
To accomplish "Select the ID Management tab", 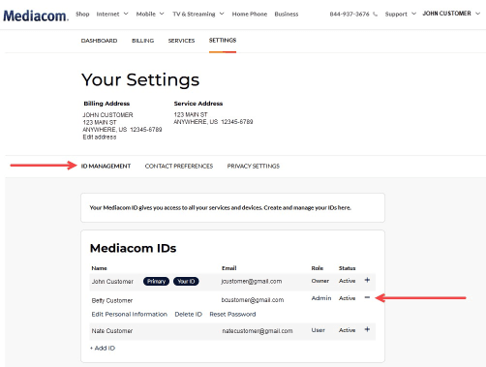I will coord(106,166).
